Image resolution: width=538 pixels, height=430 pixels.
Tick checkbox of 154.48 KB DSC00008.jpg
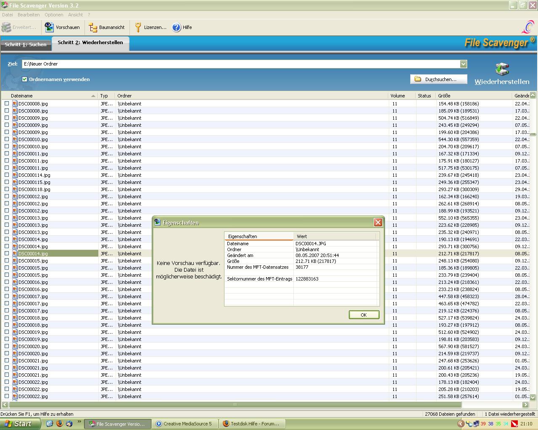tap(7, 104)
